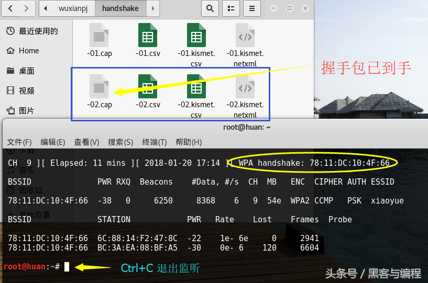Open the file manager hamburger menu
This screenshot has height=283, width=428.
[252, 8]
